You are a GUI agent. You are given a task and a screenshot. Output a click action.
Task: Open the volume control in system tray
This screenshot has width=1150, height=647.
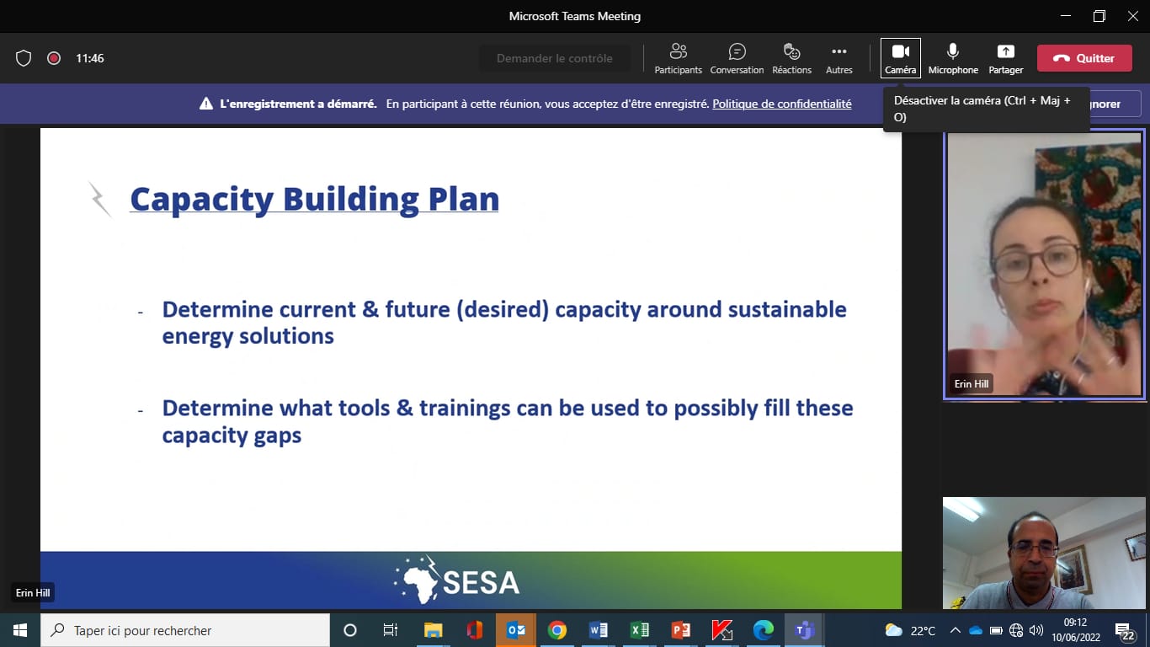click(1036, 630)
